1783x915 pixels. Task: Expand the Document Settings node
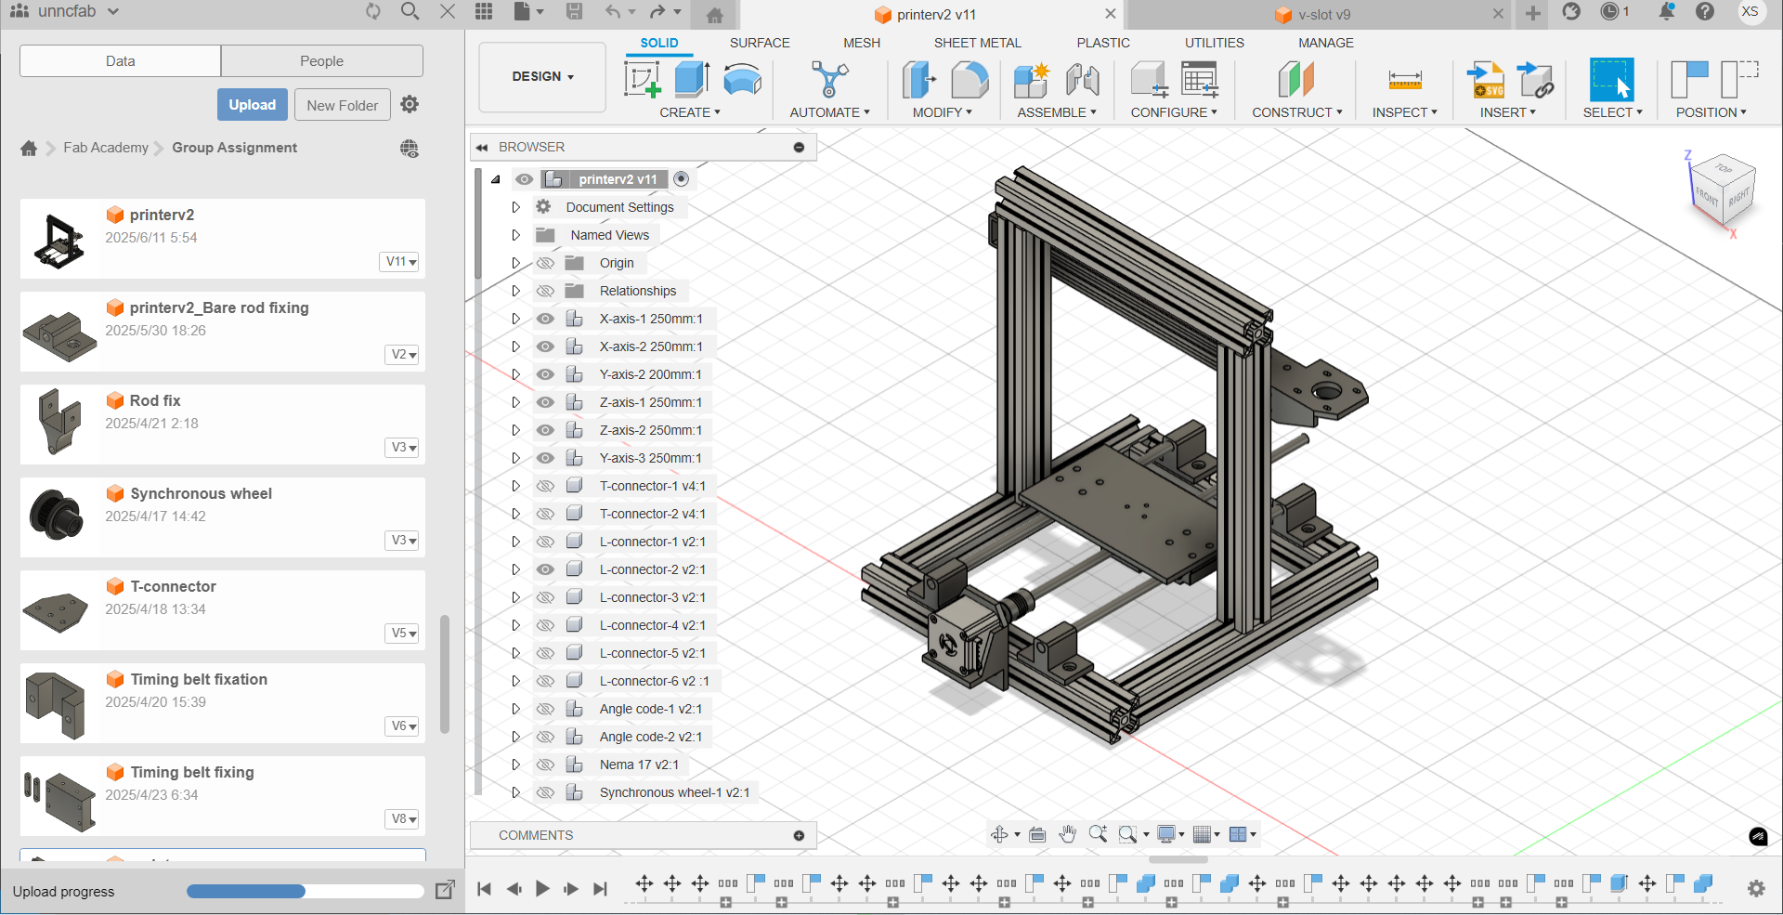click(516, 207)
